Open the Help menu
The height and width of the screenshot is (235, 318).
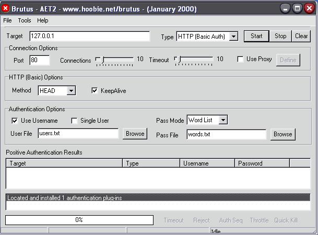tap(43, 20)
